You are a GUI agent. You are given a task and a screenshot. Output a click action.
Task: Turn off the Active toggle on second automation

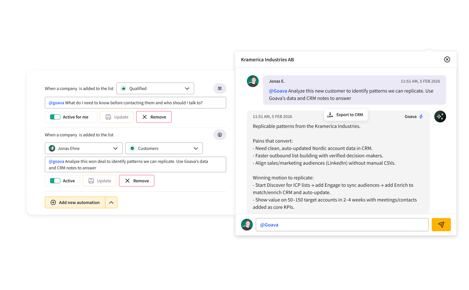(55, 181)
